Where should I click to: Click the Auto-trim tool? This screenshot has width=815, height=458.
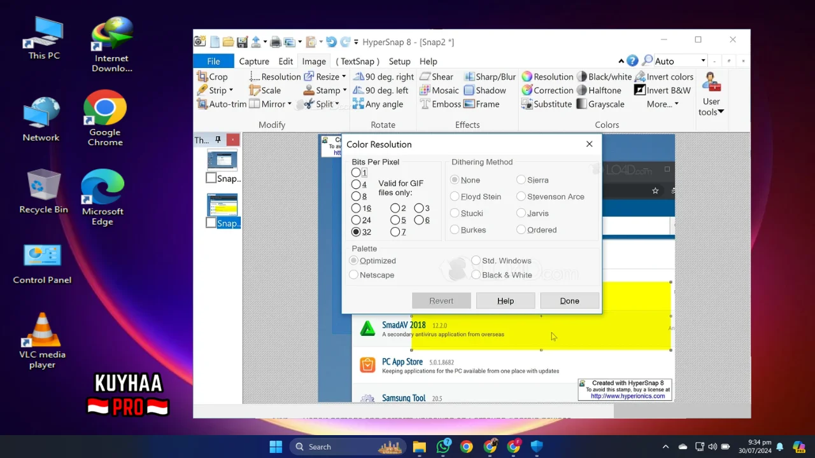(x=222, y=104)
